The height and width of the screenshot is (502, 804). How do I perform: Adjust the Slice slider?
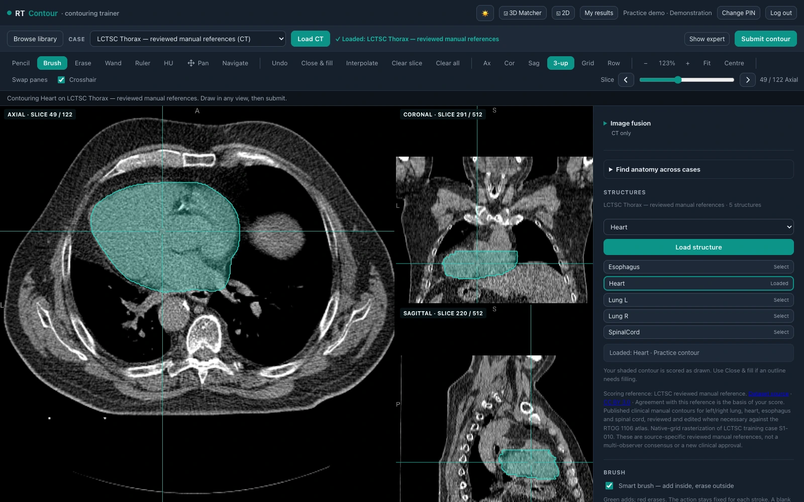click(x=687, y=80)
